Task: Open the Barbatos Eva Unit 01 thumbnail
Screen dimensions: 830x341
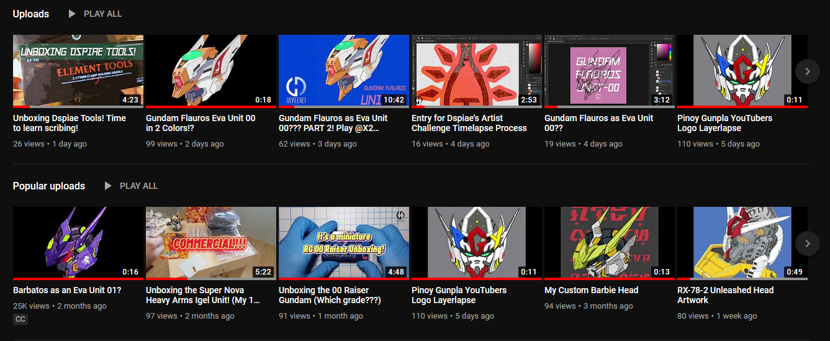Action: pos(78,243)
